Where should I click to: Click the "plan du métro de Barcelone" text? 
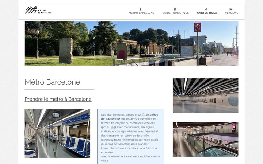(137, 123)
